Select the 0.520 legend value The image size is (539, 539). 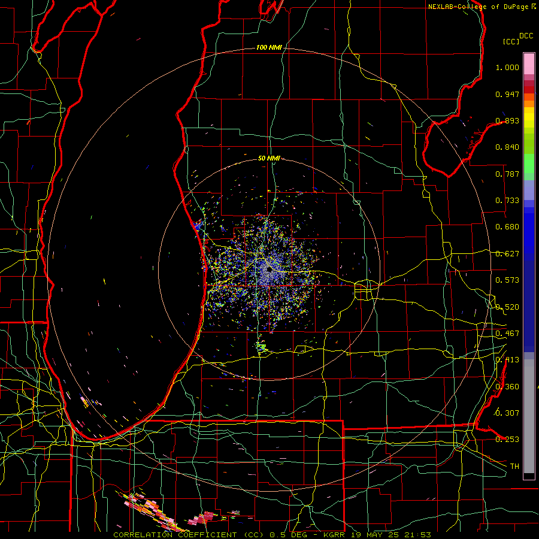[507, 307]
